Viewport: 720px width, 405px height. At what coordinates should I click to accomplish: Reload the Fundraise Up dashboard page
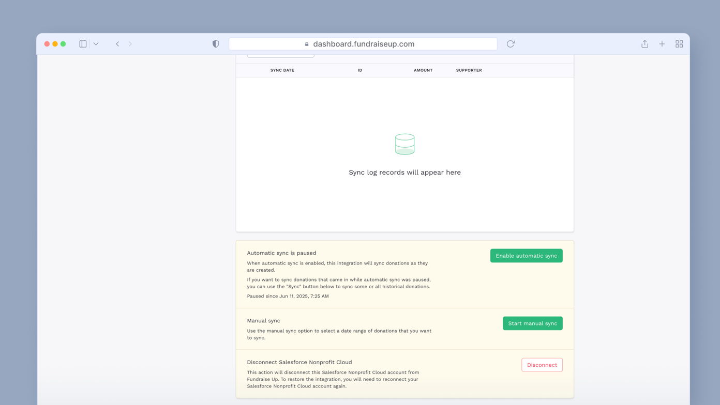[x=511, y=44]
